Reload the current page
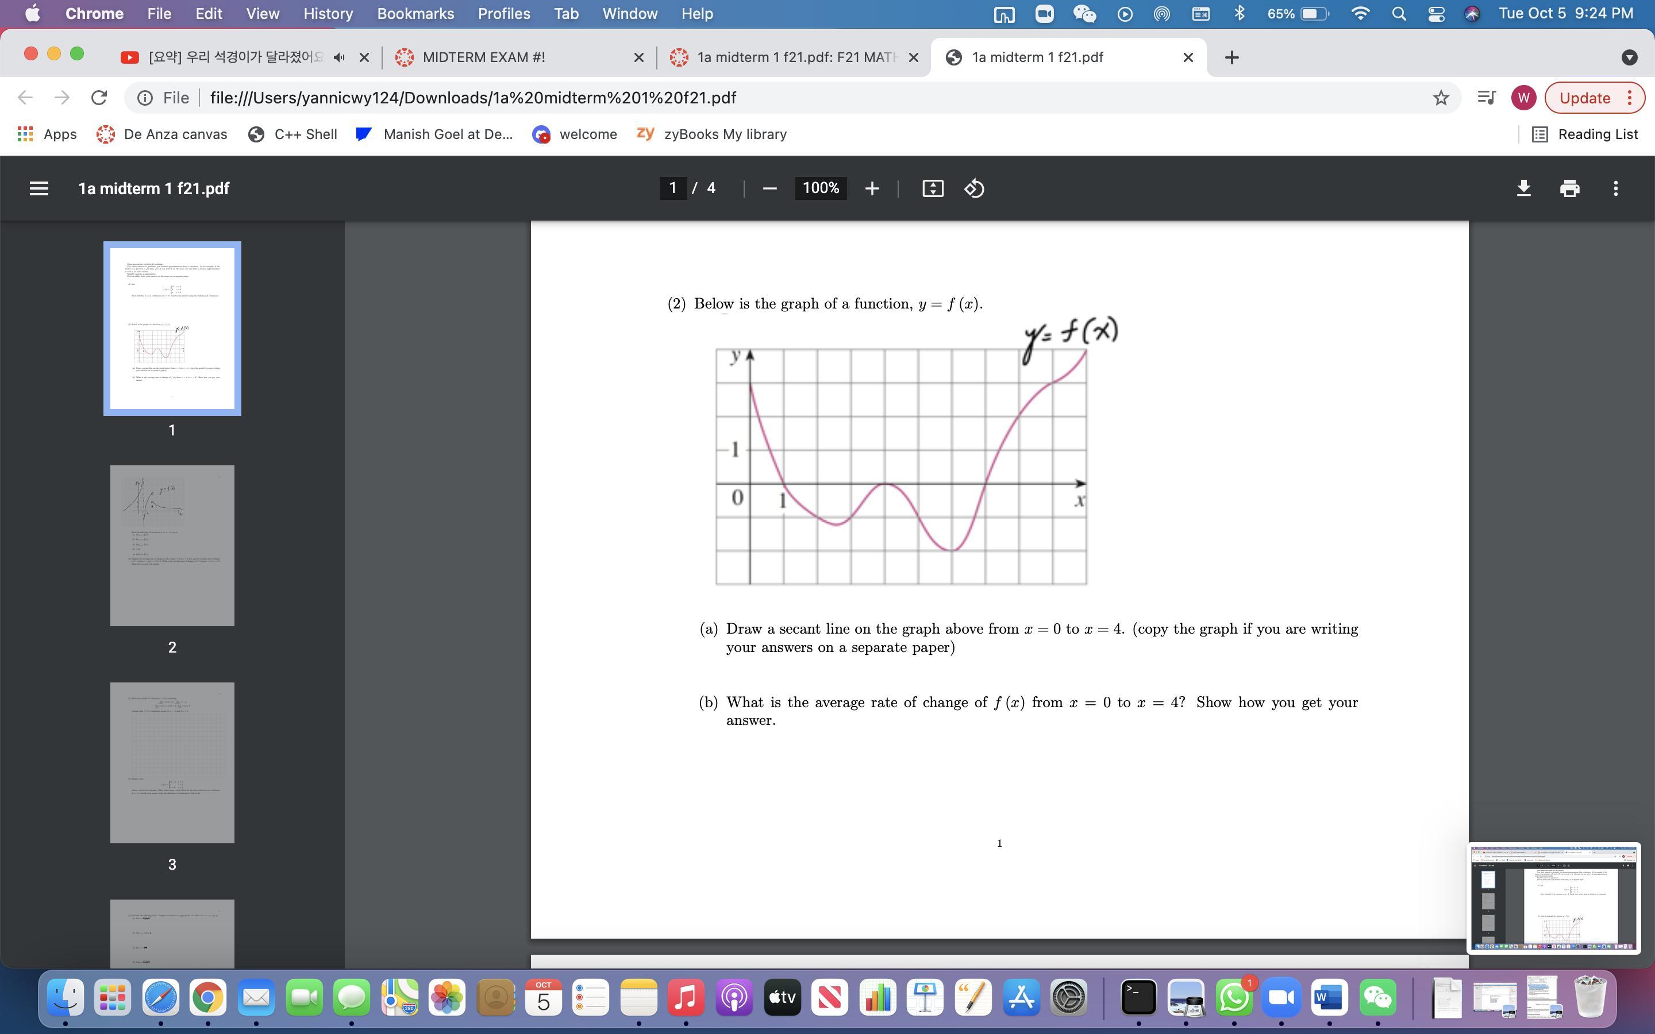Image resolution: width=1655 pixels, height=1034 pixels. [x=99, y=98]
